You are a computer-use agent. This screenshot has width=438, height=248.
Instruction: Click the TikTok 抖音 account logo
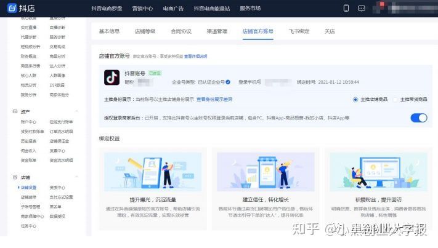point(112,78)
